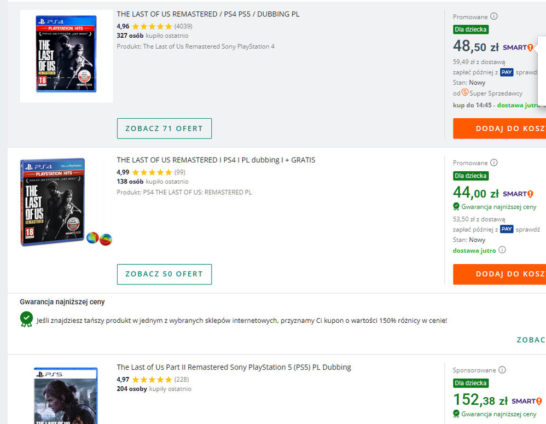Click star rating of the 4,96 rated product
Screen dimensions: 546x424
(152, 26)
